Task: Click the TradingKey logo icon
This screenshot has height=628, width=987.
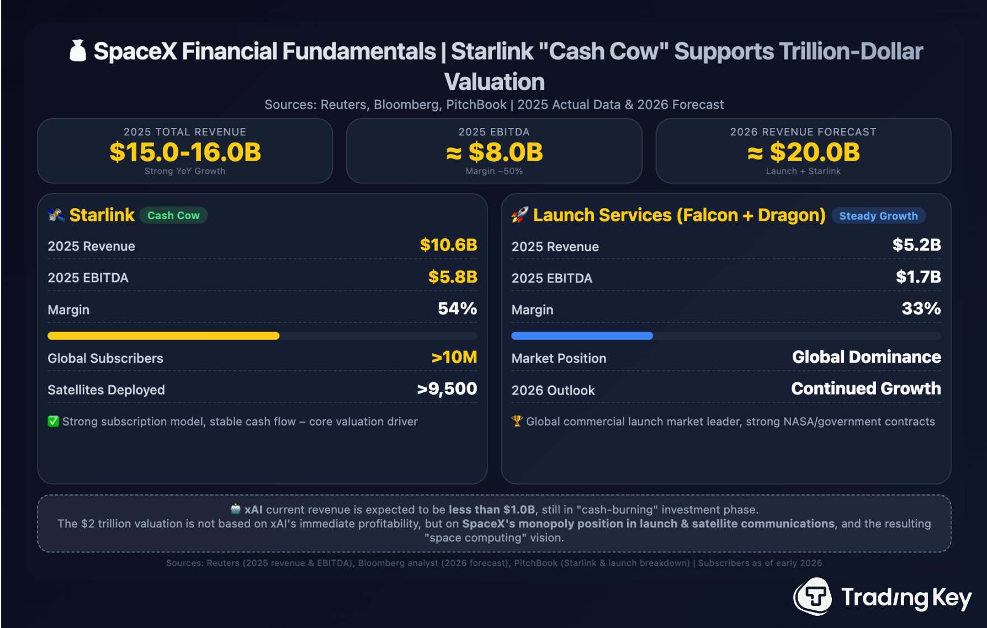Action: 813,597
